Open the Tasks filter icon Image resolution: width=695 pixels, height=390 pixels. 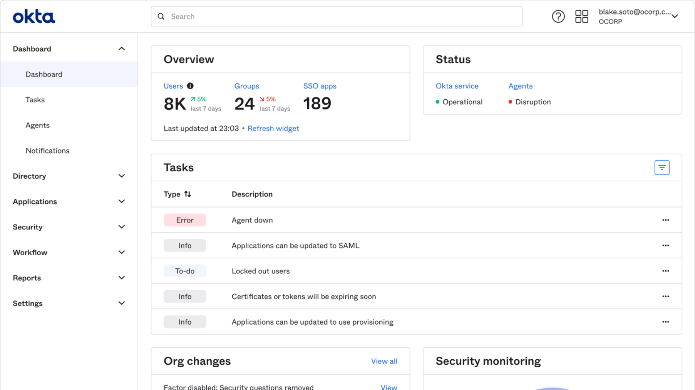(x=662, y=168)
